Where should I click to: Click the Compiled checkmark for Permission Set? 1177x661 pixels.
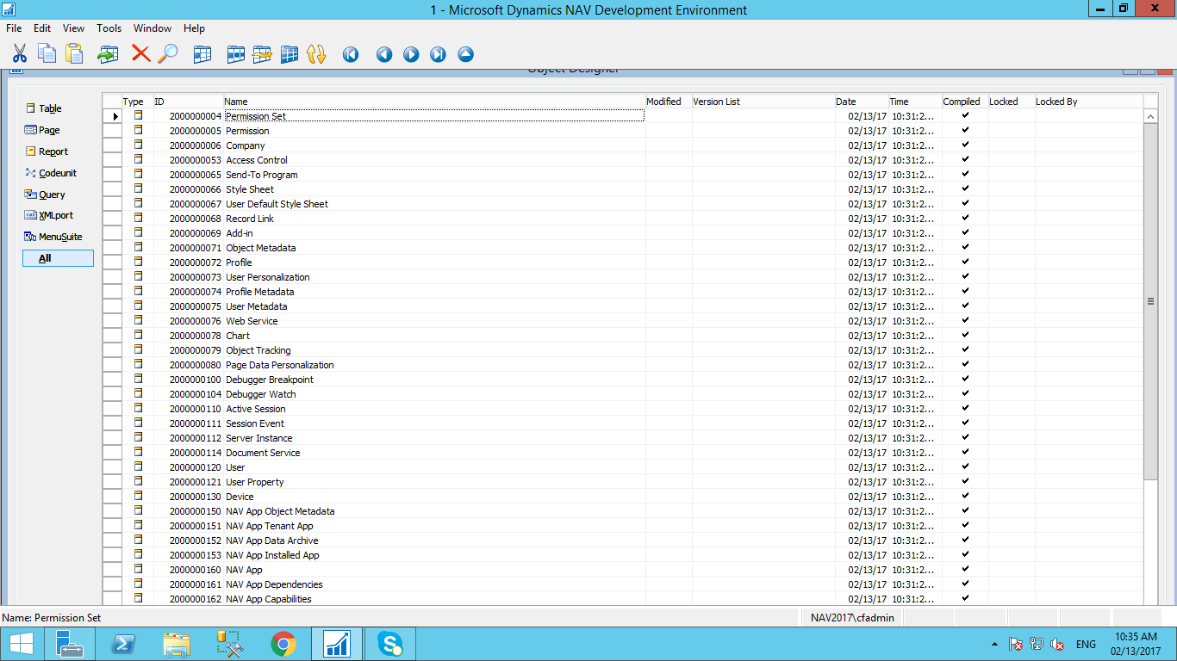[965, 115]
